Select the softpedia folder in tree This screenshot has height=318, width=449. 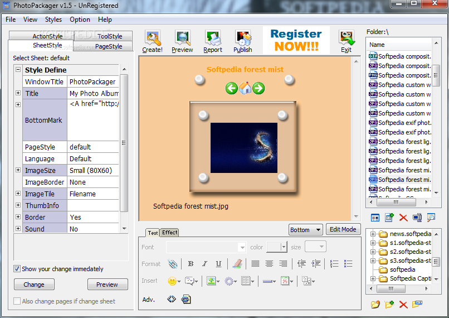[x=402, y=269]
